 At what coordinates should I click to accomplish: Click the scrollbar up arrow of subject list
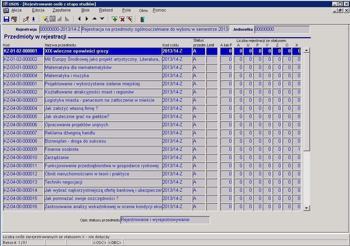307,50
